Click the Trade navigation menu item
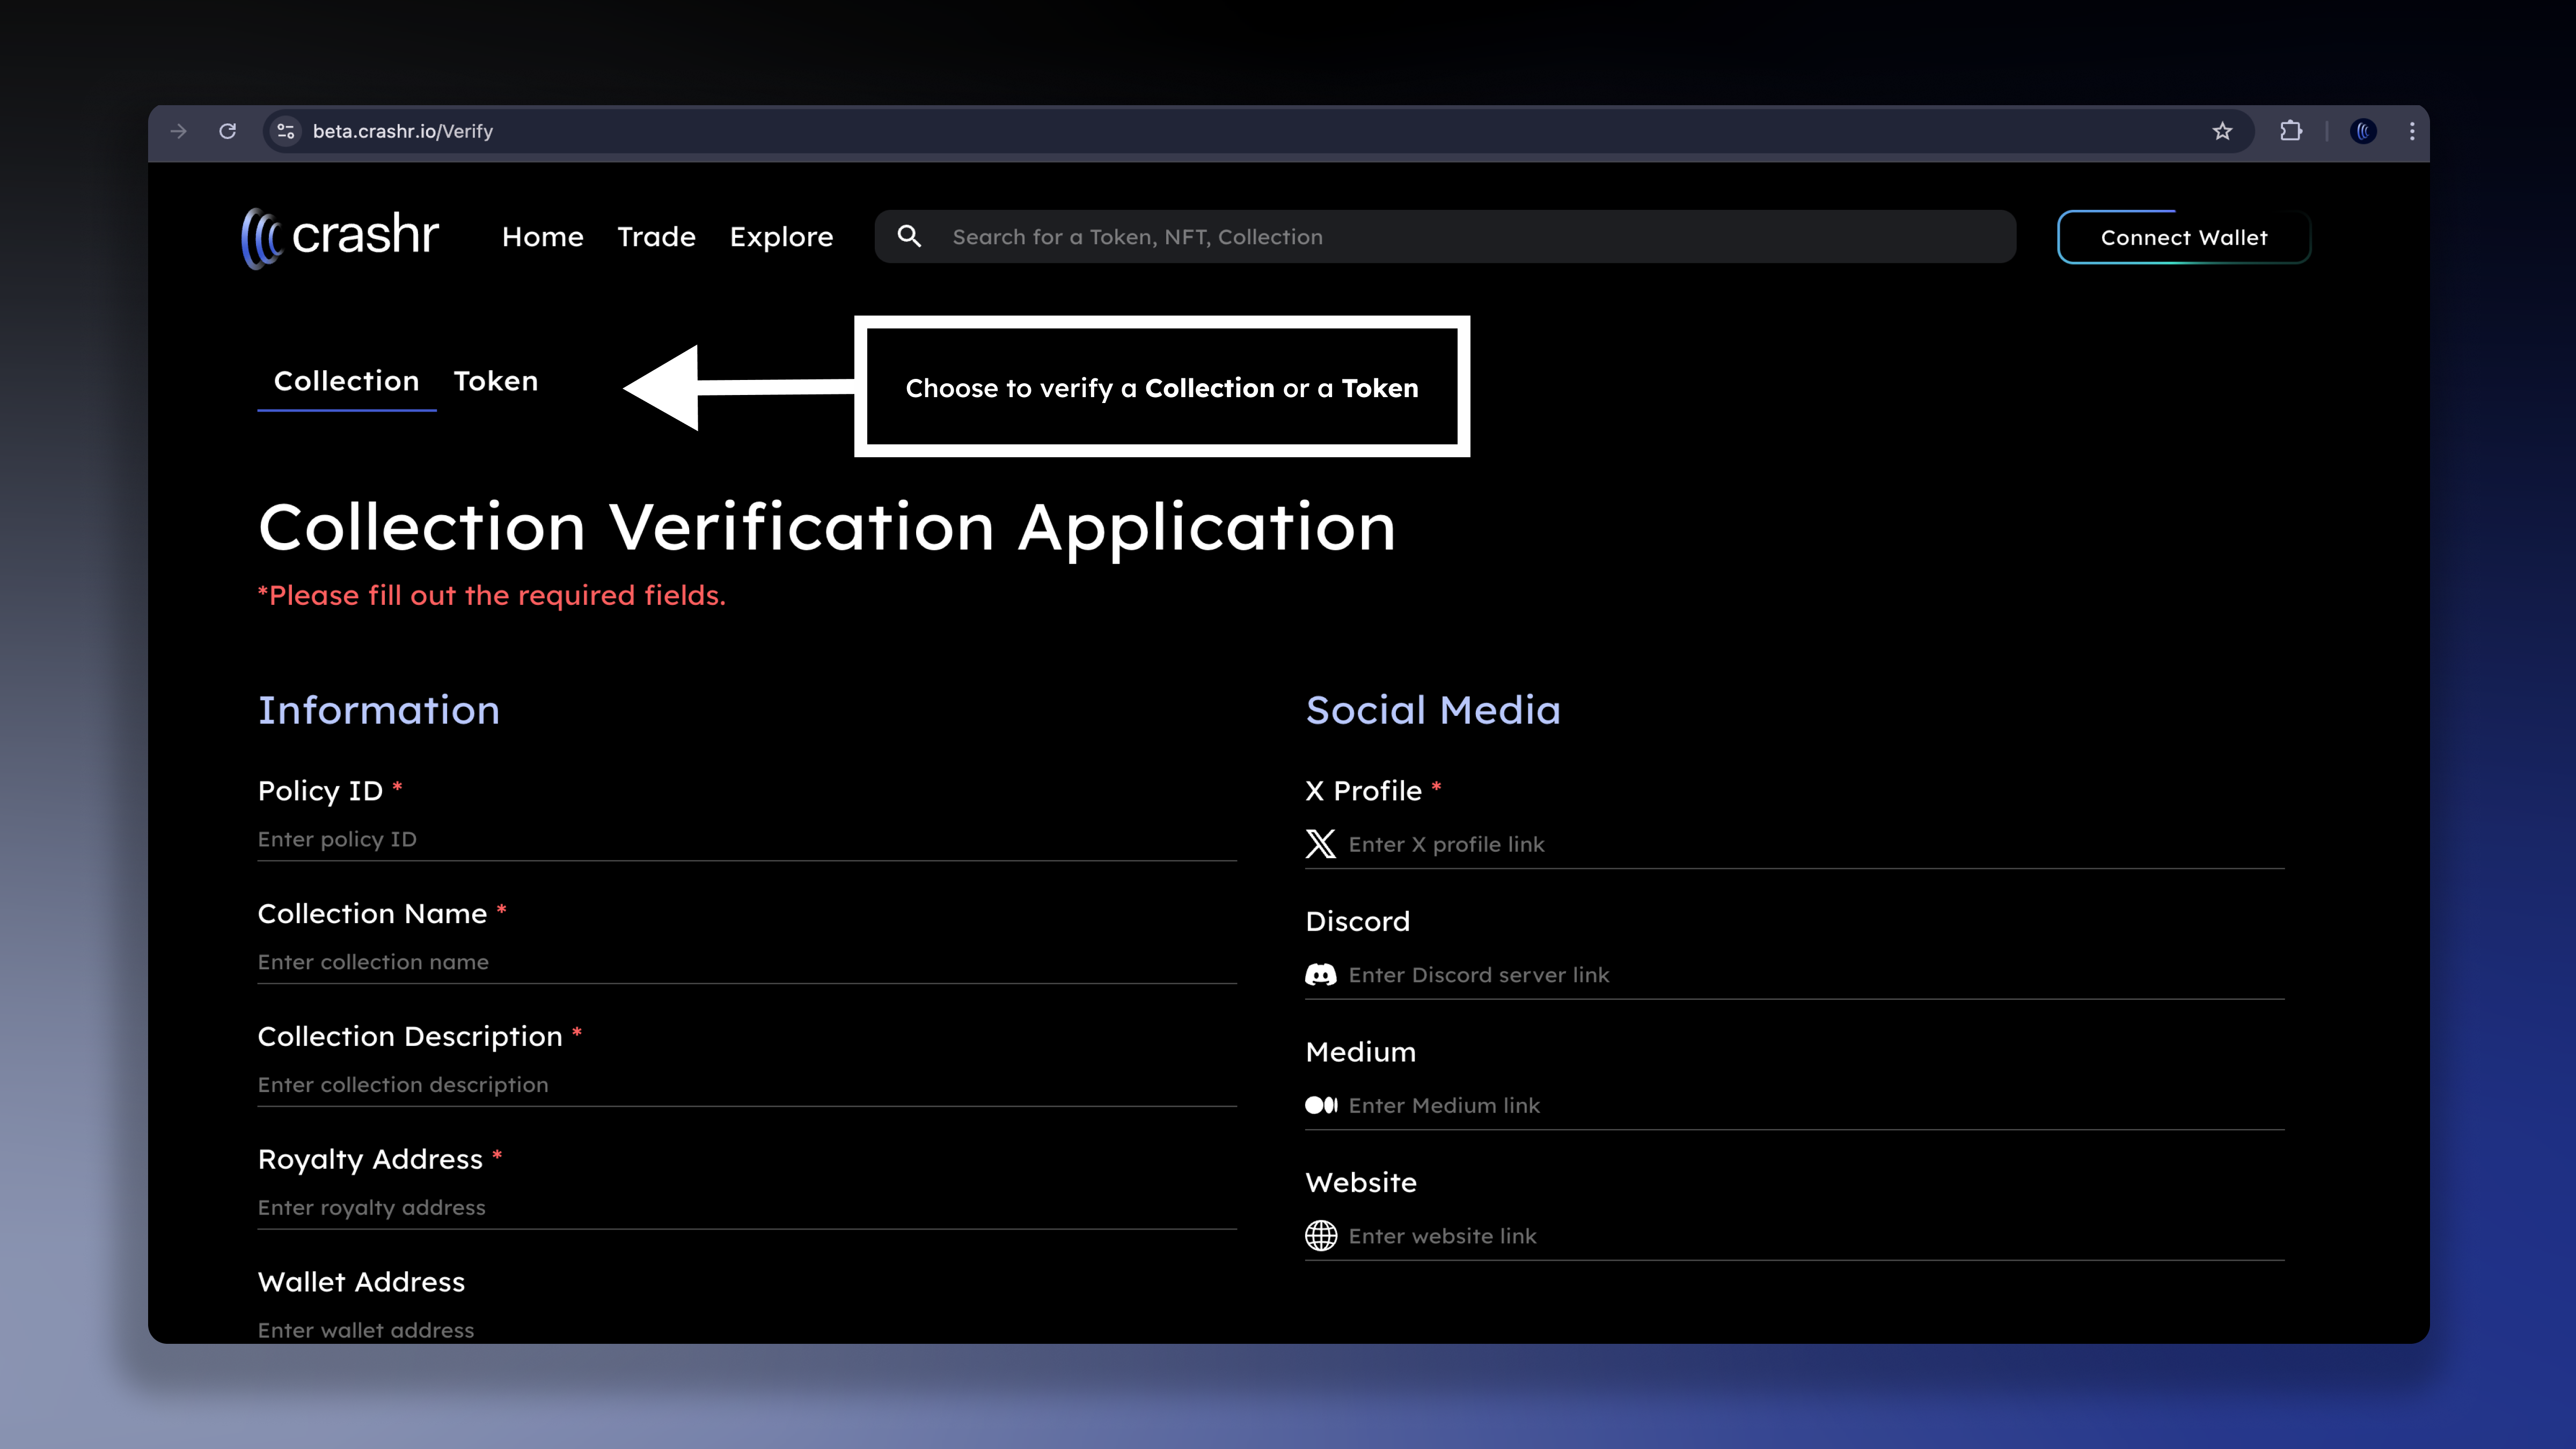The width and height of the screenshot is (2576, 1449). (x=656, y=235)
